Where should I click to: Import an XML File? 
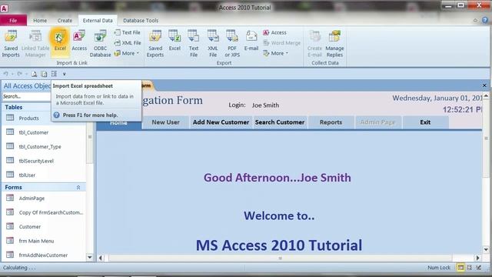click(x=127, y=43)
